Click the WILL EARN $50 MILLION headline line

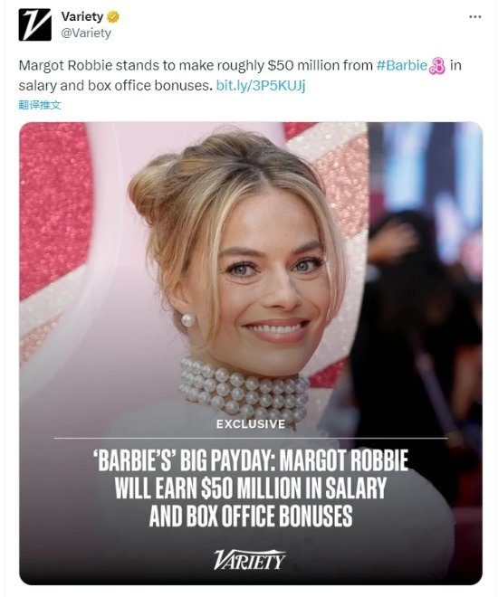pos(251,488)
